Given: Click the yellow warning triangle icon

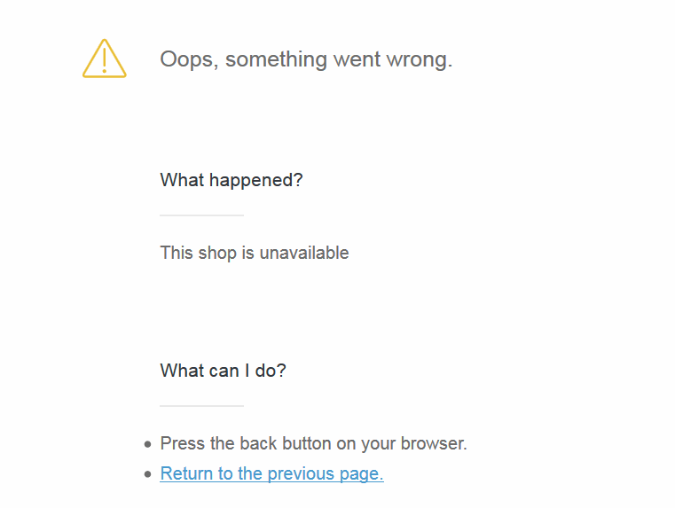Looking at the screenshot, I should pos(104,59).
